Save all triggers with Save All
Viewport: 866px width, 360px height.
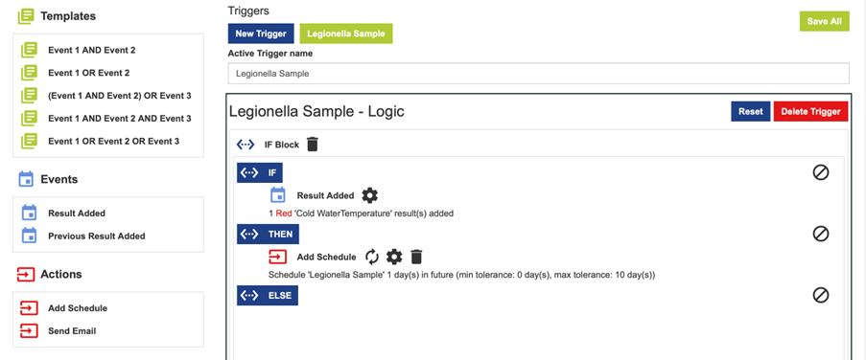824,21
